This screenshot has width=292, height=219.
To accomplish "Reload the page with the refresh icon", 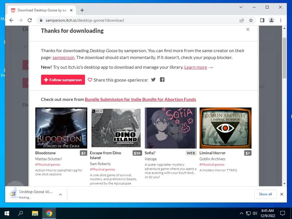I will pos(30,20).
